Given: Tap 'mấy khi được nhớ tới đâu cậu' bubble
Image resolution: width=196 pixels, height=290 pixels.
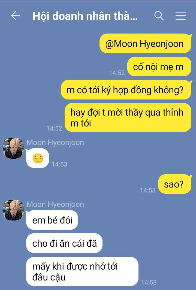Looking at the screenshot, I should point(82,271).
